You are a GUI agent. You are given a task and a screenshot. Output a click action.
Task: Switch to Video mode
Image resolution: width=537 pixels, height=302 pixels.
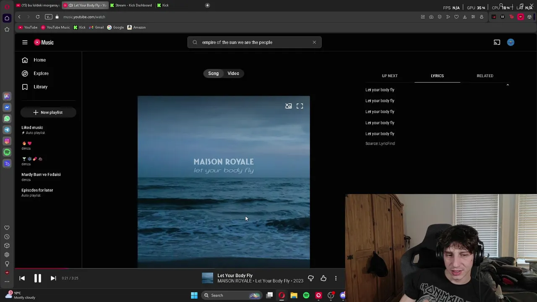pyautogui.click(x=233, y=73)
